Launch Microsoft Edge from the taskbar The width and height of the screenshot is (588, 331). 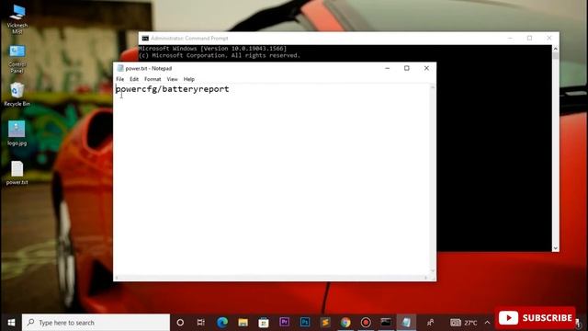(222, 323)
